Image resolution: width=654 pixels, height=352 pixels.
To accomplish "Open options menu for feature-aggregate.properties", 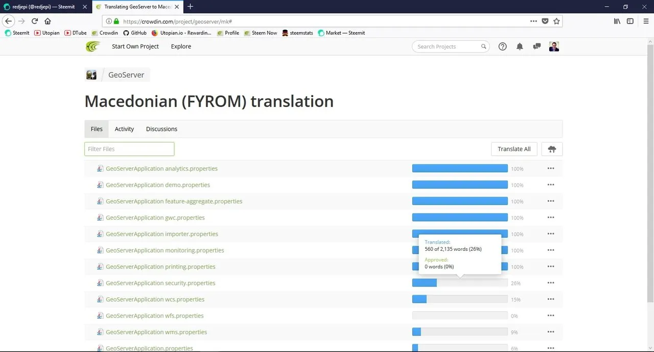I will click(x=551, y=201).
